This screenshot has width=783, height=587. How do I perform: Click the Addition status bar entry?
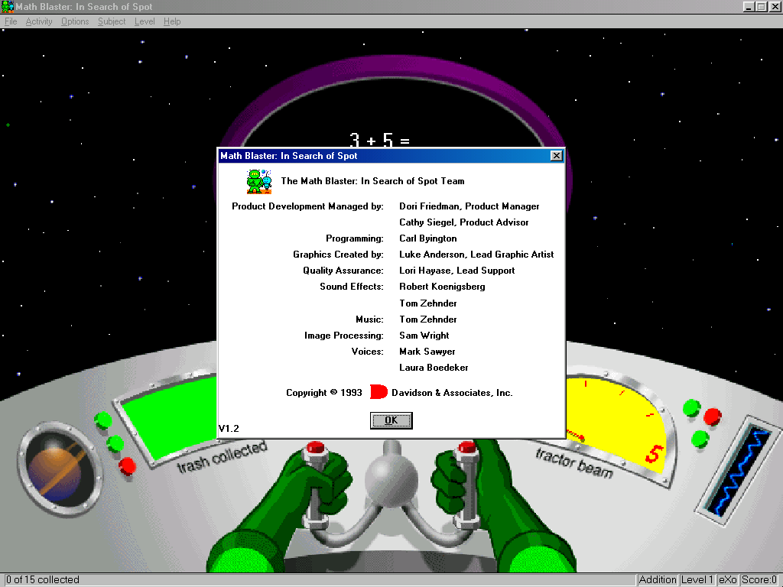tap(657, 579)
